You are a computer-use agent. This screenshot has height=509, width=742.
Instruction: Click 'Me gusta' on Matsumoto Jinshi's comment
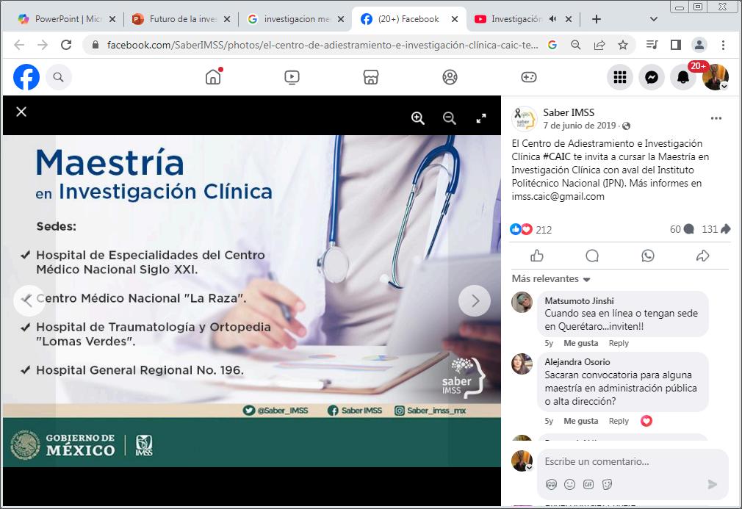pos(580,343)
